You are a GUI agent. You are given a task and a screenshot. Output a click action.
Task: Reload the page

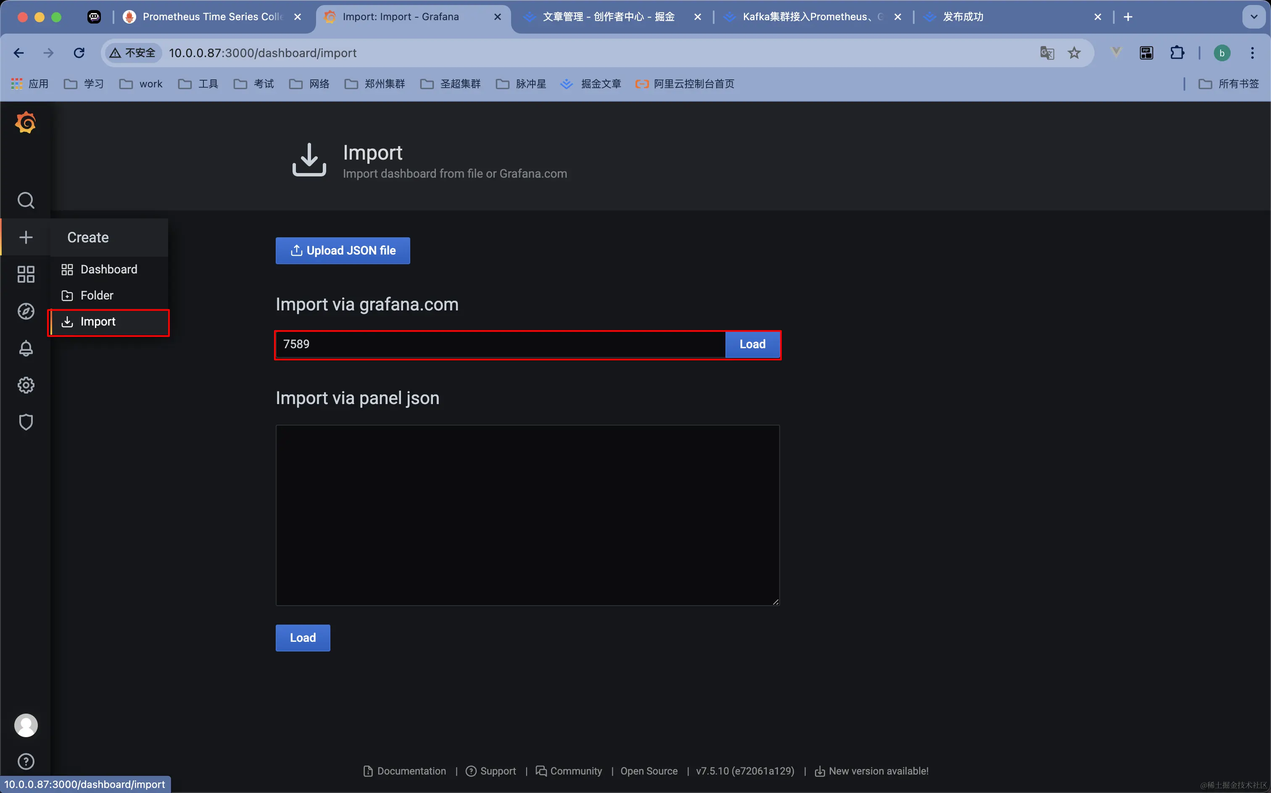point(79,53)
